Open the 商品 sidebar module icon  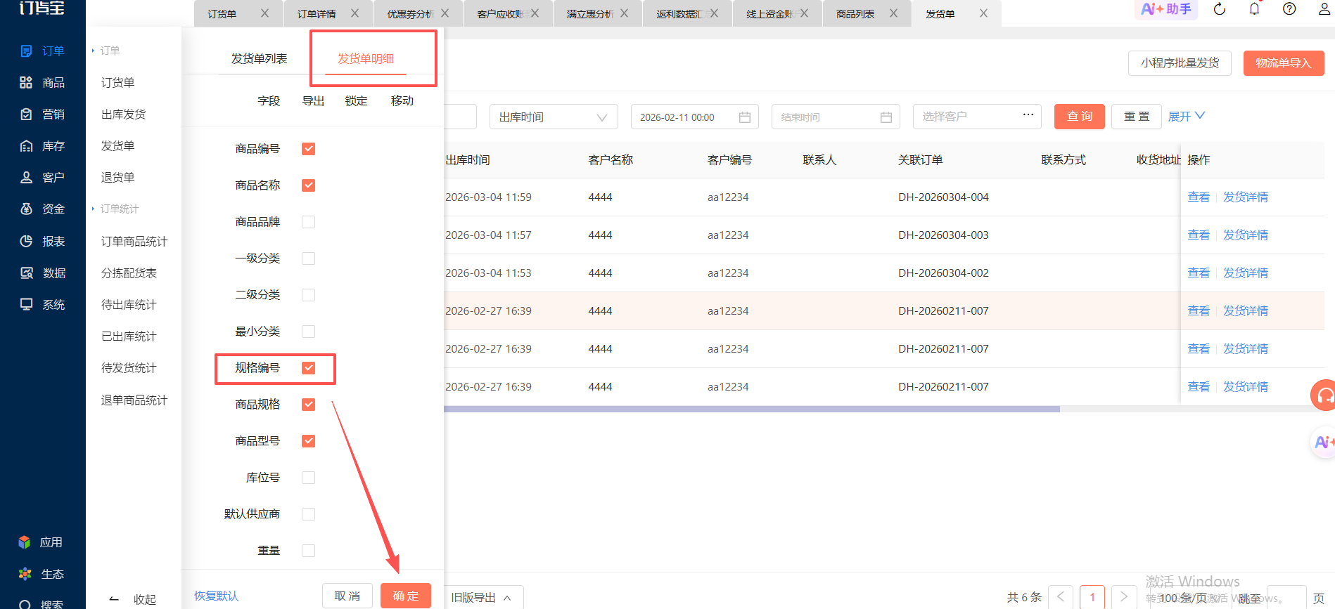pos(26,83)
